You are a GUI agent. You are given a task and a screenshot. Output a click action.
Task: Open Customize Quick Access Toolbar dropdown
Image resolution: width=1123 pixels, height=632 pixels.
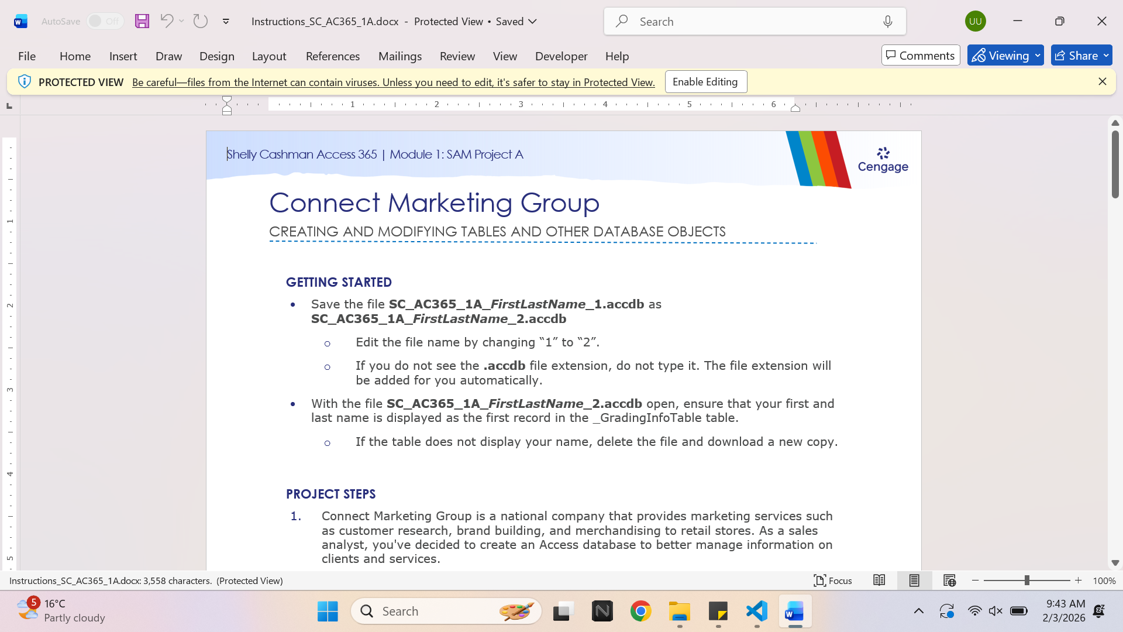coord(226,22)
